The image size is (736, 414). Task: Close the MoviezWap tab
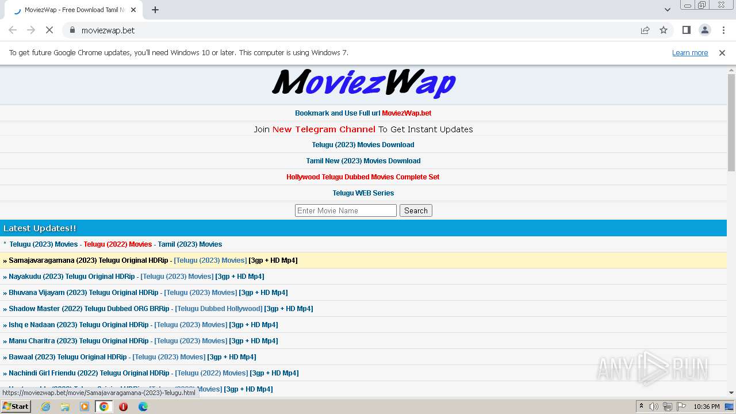click(133, 10)
